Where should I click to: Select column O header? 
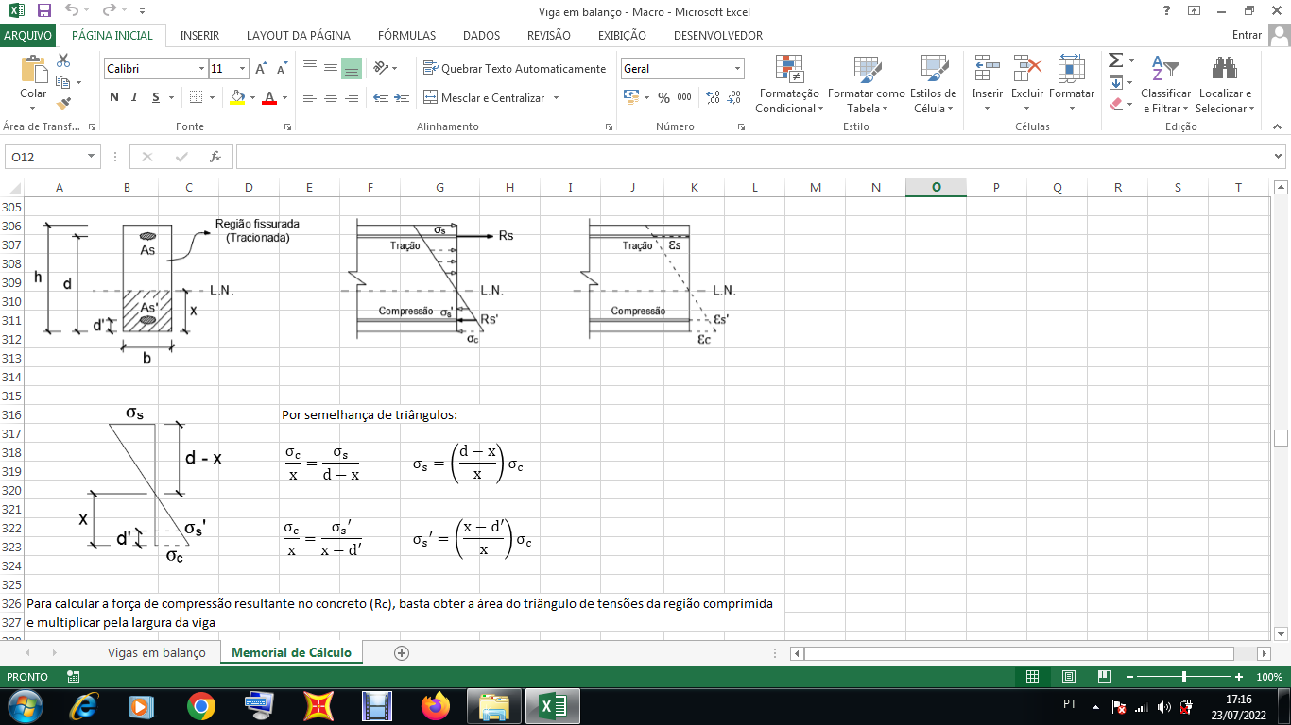pyautogui.click(x=936, y=187)
